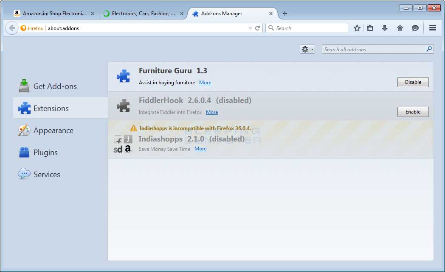Screen dimensions: 445x272
Task: Minimize the Firefox window
Action: [x=406, y=8]
